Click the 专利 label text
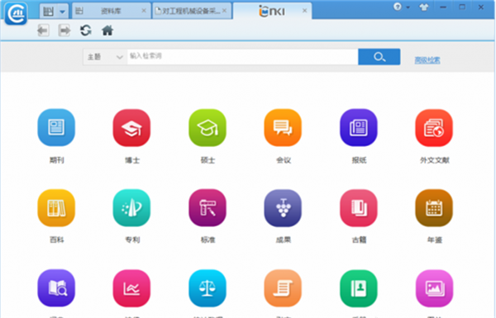Image resolution: width=496 pixels, height=318 pixels. [132, 240]
